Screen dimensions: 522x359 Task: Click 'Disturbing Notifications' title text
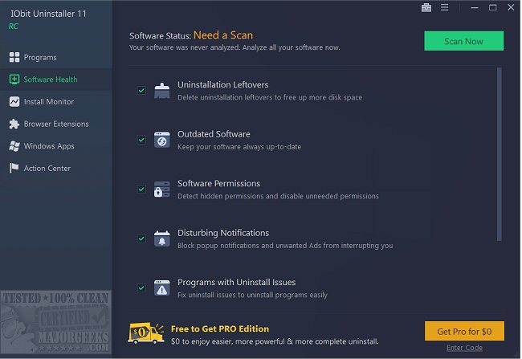coord(224,233)
